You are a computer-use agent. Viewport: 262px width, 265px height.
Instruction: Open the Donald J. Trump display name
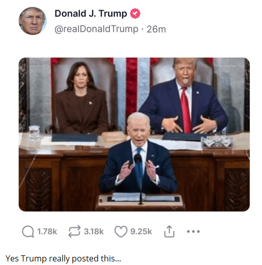(x=91, y=14)
